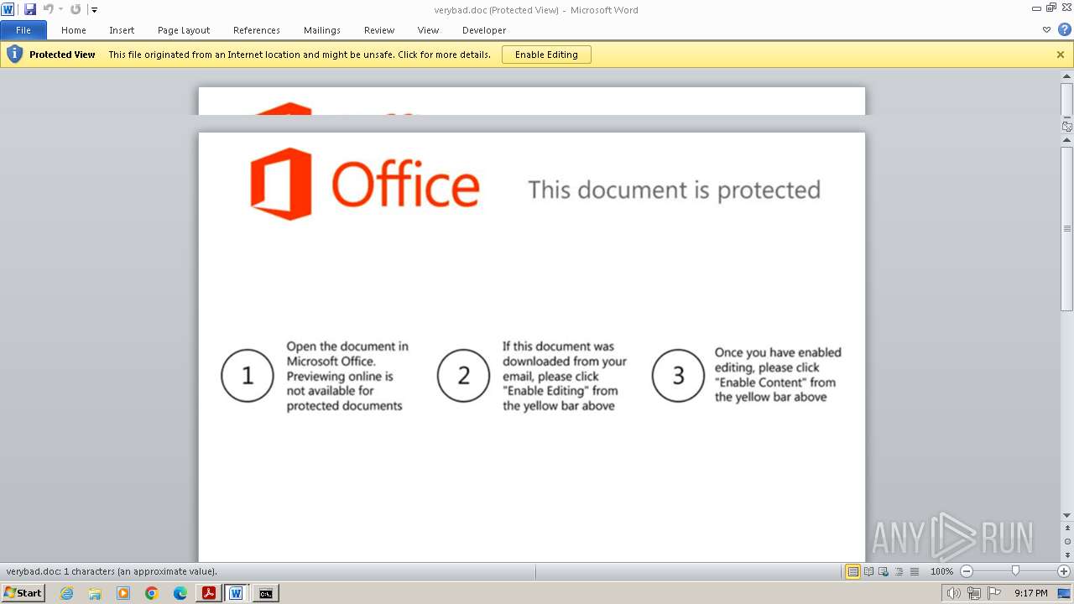The height and width of the screenshot is (604, 1074).
Task: Click the Next Page browse arrow
Action: (x=1067, y=555)
